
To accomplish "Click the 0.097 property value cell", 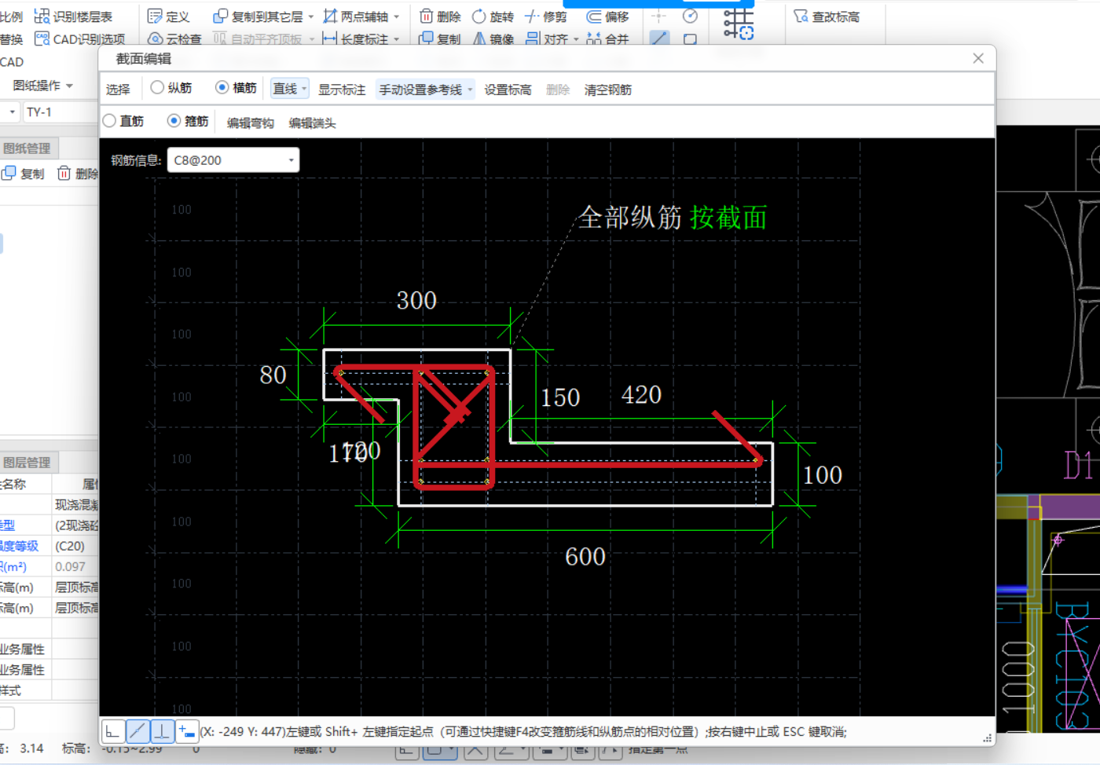I will click(75, 566).
